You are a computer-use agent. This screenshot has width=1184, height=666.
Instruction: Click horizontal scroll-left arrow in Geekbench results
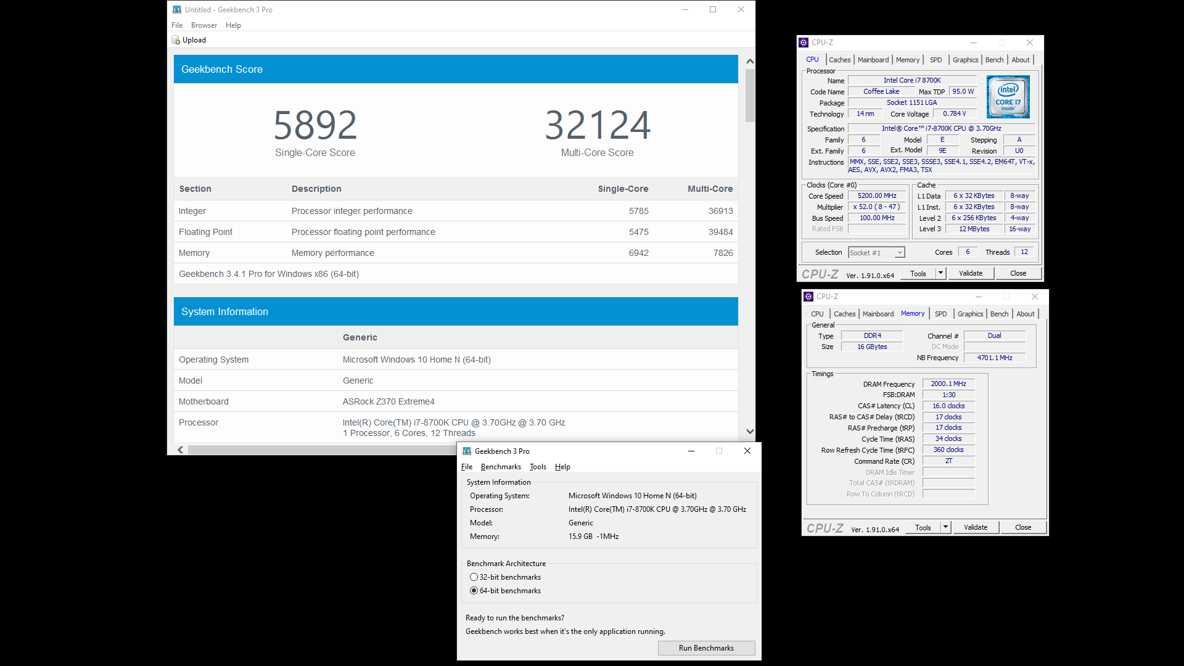click(180, 450)
